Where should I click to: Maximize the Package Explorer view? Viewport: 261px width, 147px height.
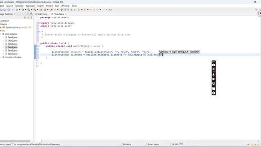(x=31, y=13)
